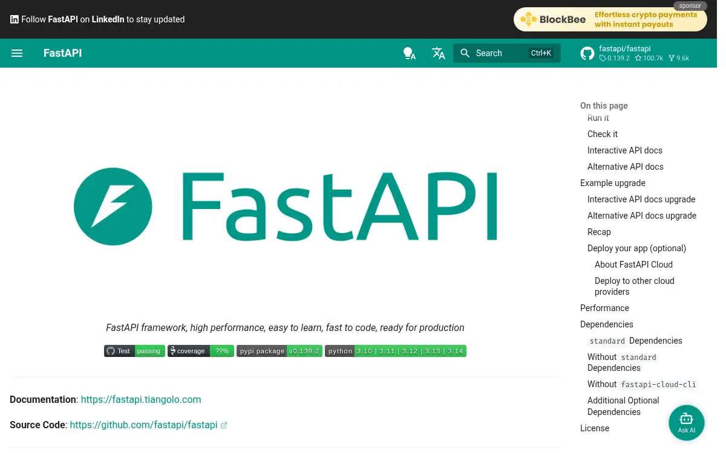Click the LinkedIn icon in the announcement bar
The height and width of the screenshot is (453, 726).
coord(15,19)
